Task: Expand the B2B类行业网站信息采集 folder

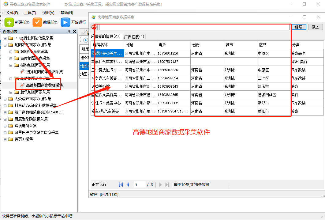Action: pyautogui.click(x=5, y=38)
